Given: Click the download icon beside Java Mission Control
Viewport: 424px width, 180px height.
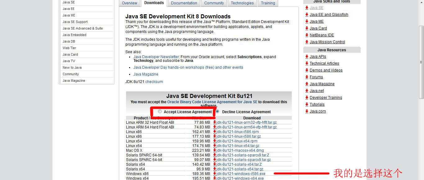Looking at the screenshot, I should click(x=307, y=42).
